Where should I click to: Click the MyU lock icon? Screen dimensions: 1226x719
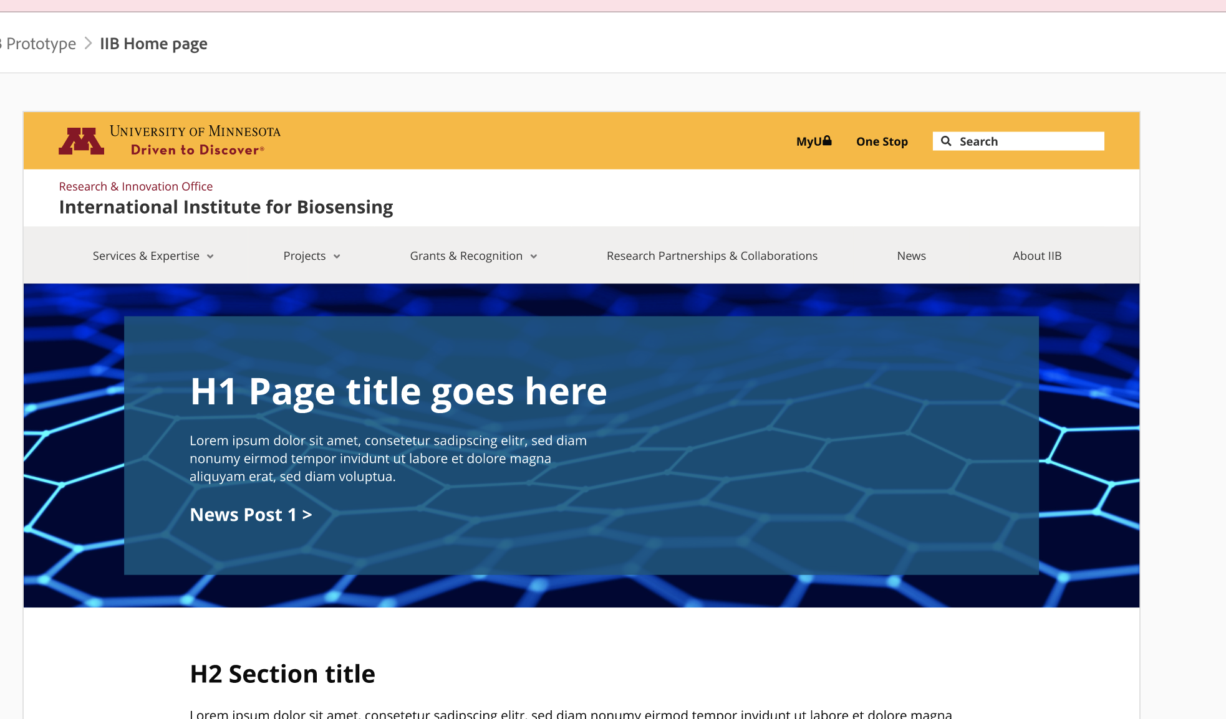click(827, 141)
